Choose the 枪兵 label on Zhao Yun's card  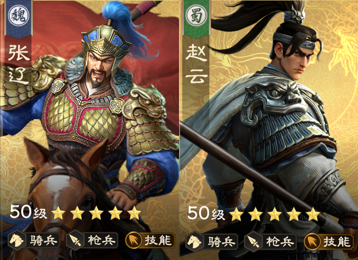(x=279, y=241)
